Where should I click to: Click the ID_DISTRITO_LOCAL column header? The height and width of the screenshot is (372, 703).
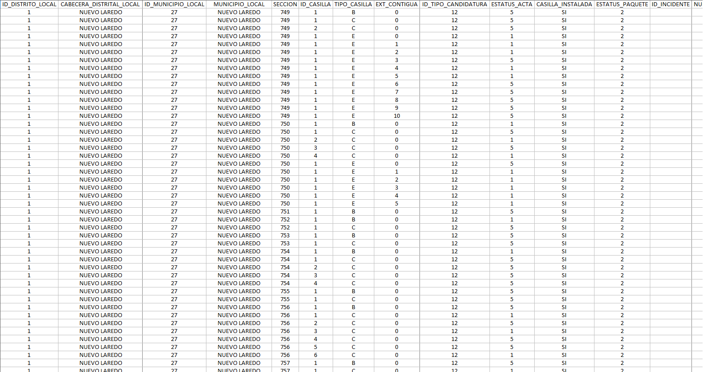click(29, 4)
